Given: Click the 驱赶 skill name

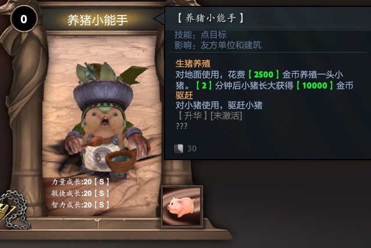Looking at the screenshot, I should click(x=184, y=95).
